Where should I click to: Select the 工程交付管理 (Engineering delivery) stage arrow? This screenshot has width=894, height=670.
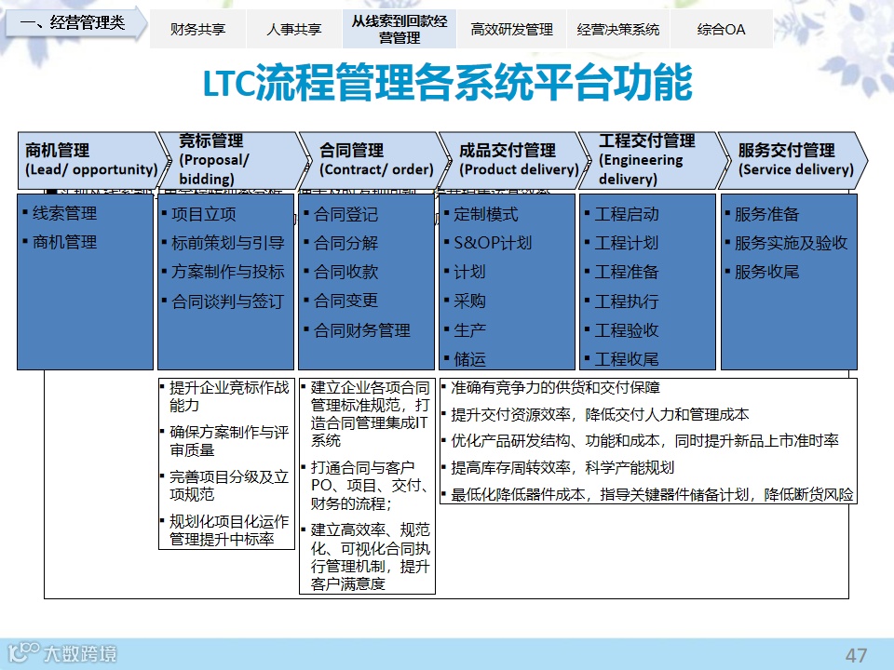[653, 160]
